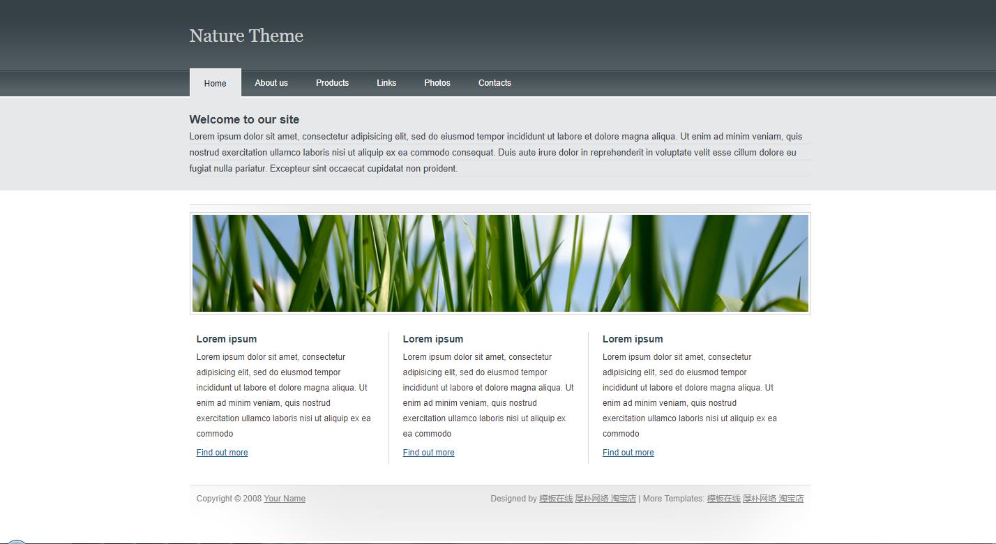Click the Nature Theme site title
996x544 pixels.
click(x=246, y=36)
